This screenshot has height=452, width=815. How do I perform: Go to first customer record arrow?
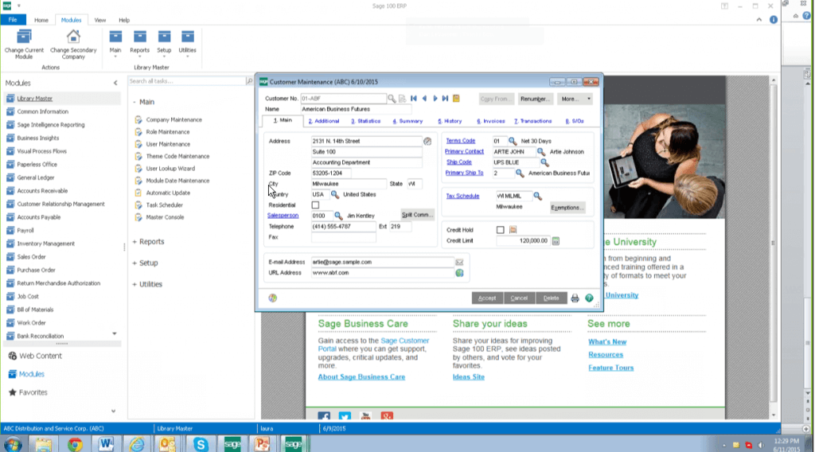coord(414,99)
